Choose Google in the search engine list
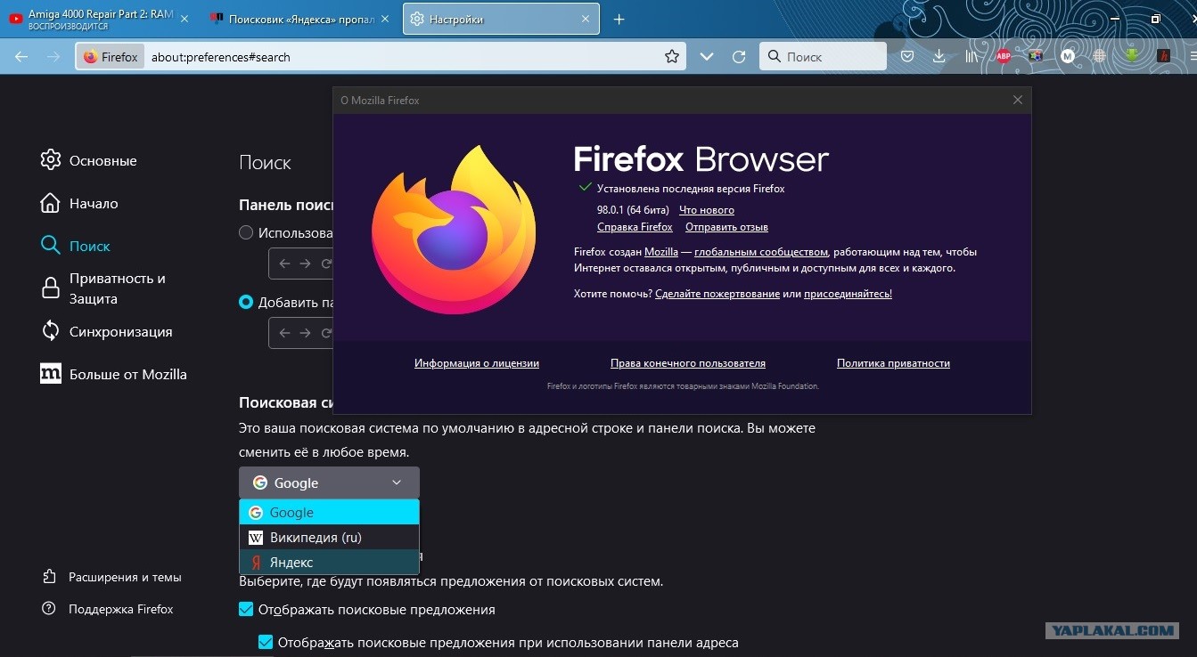 [329, 512]
